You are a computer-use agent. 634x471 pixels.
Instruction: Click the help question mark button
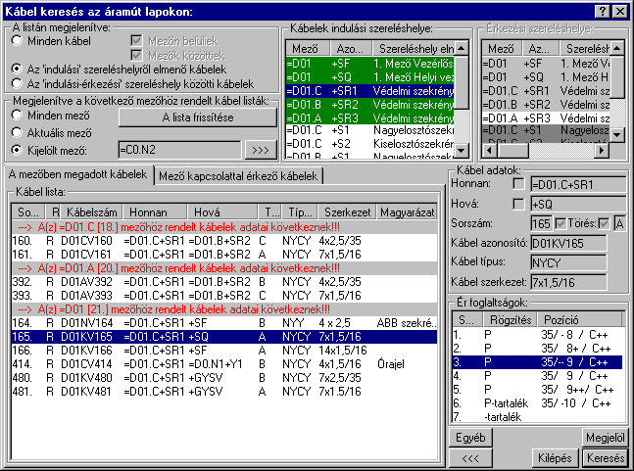603,11
